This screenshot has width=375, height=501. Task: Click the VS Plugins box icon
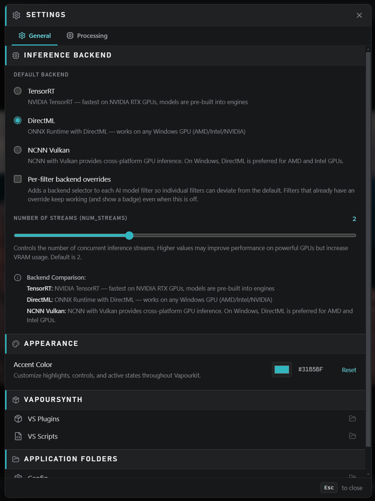coord(18,419)
